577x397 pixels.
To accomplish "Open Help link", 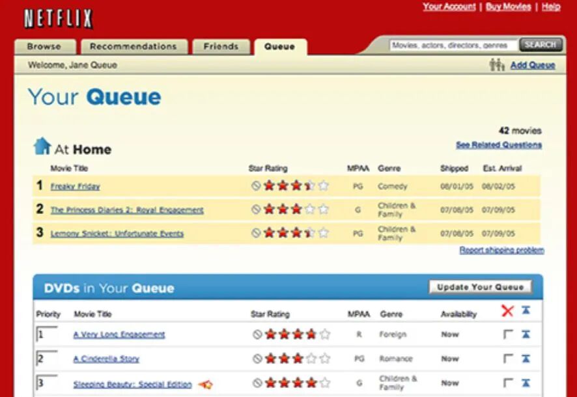I will pyautogui.click(x=551, y=7).
